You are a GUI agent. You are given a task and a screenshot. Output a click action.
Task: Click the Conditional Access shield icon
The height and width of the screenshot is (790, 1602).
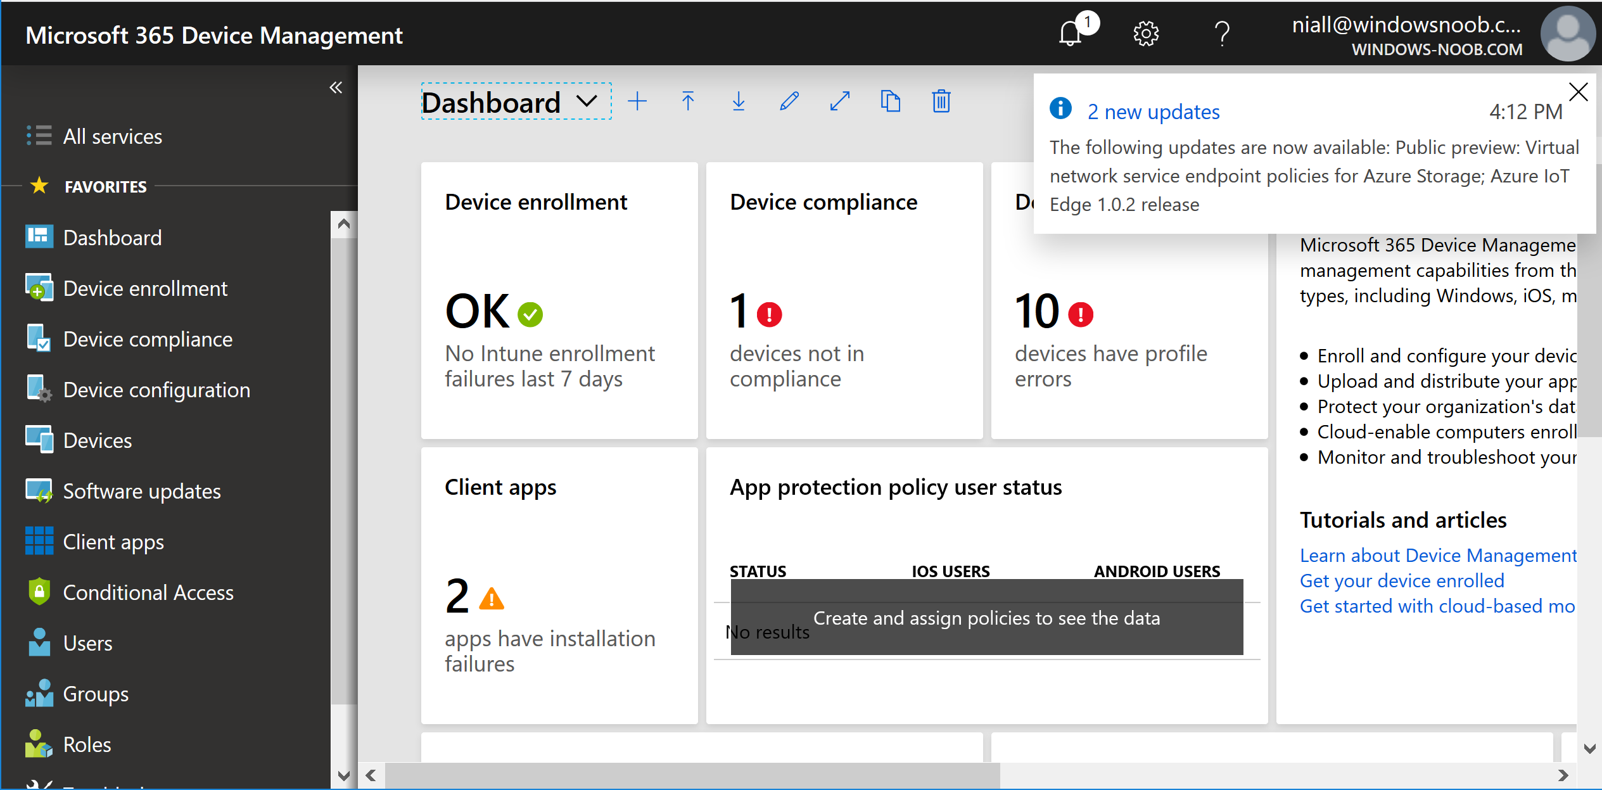[x=39, y=592]
